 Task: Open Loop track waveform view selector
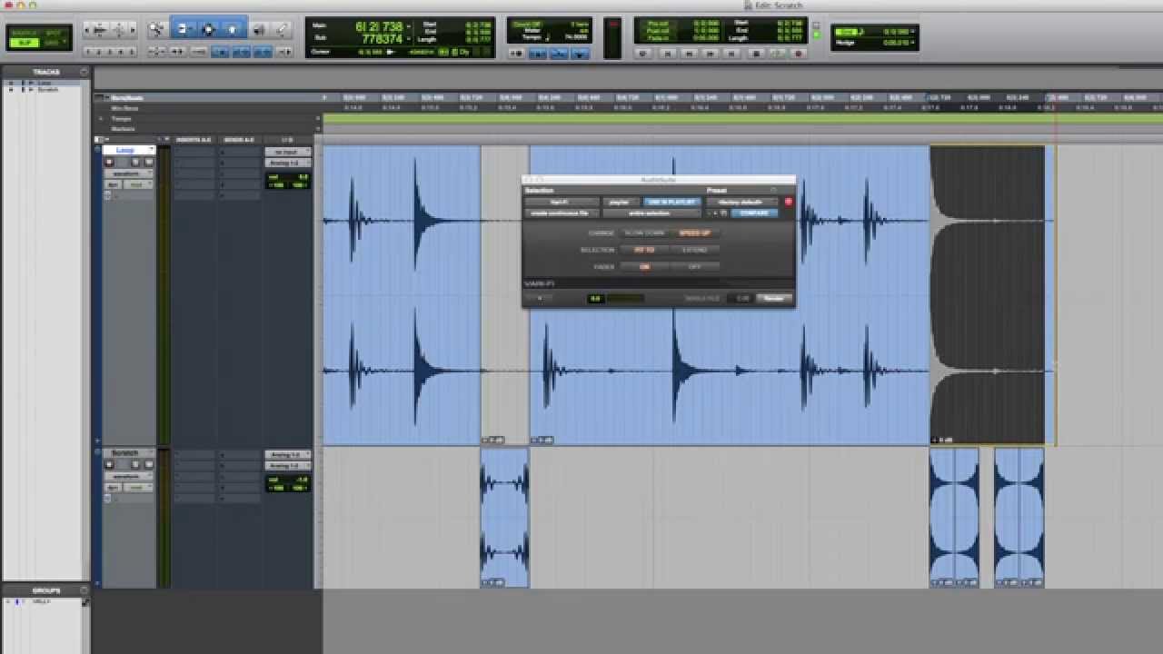(x=128, y=173)
